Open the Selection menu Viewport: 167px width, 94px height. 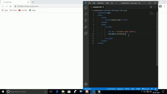point(100,3)
